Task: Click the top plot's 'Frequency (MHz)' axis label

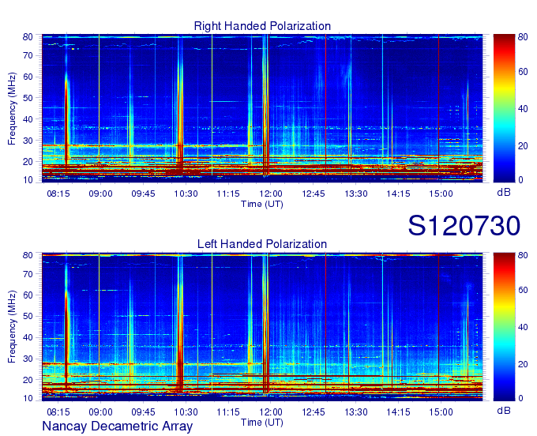Action: pyautogui.click(x=12, y=108)
